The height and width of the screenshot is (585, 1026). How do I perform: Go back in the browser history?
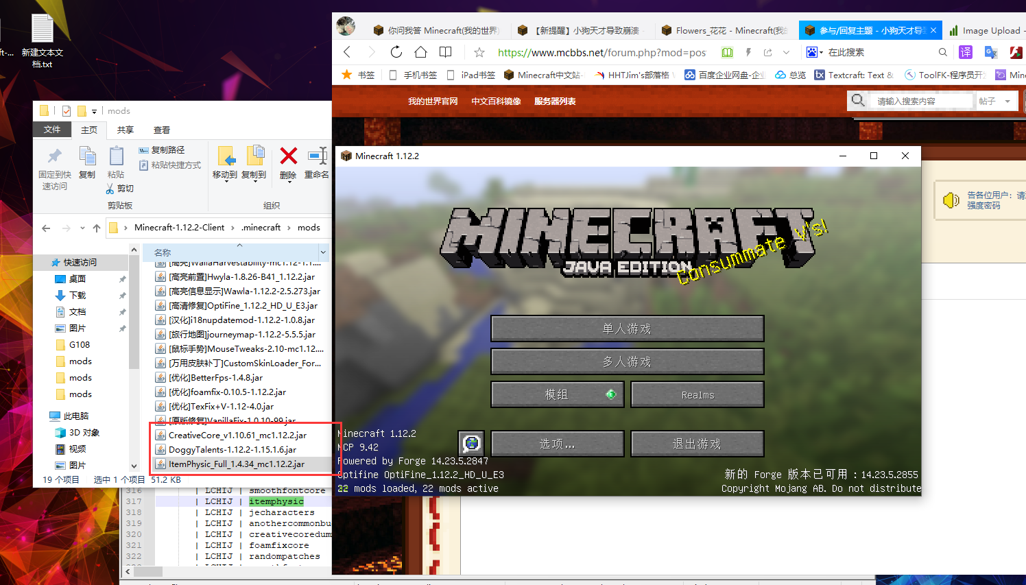348,52
